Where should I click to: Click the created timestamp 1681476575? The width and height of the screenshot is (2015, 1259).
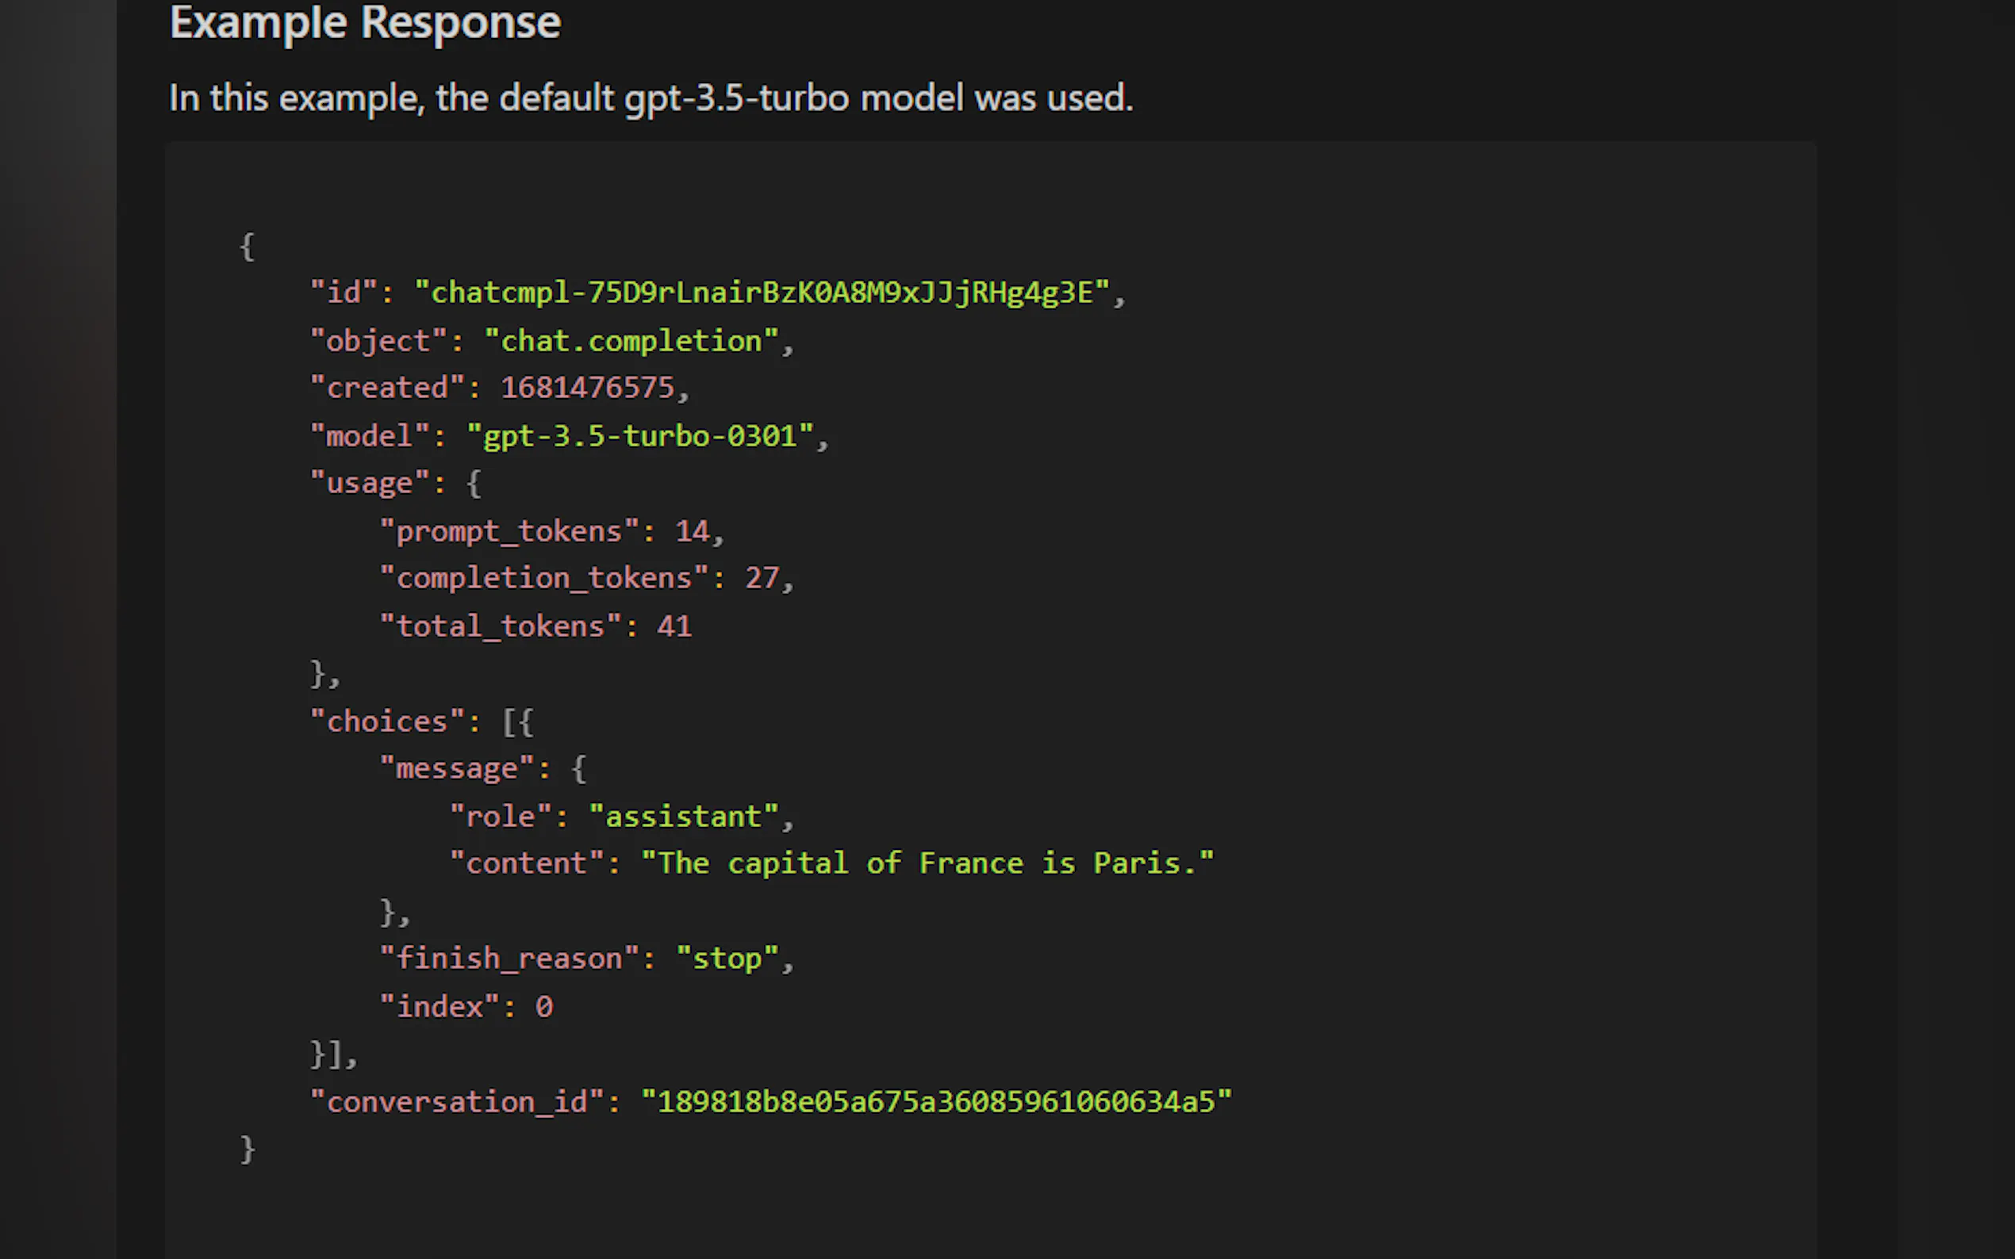pyautogui.click(x=586, y=387)
